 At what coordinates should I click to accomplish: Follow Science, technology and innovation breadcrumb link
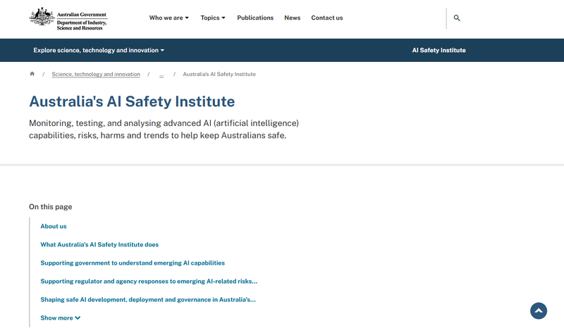click(x=96, y=74)
